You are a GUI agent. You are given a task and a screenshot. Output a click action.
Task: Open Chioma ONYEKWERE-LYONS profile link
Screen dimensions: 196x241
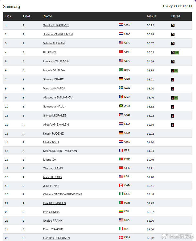(x=63, y=194)
